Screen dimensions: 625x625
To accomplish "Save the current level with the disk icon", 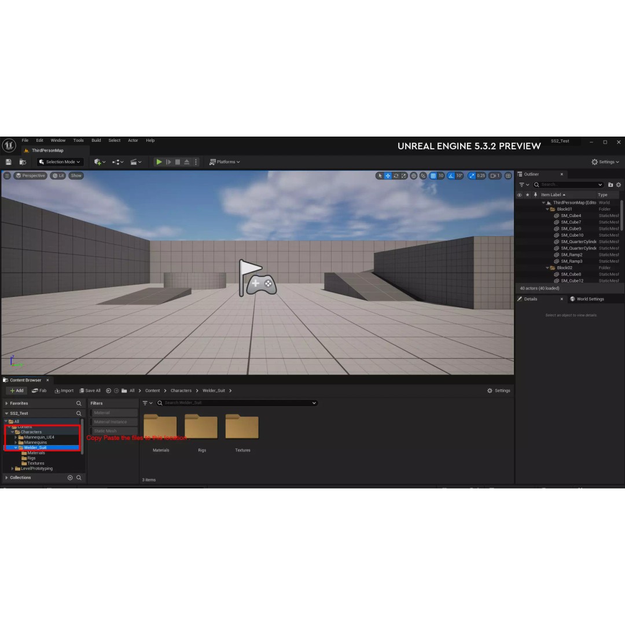I will click(x=8, y=162).
